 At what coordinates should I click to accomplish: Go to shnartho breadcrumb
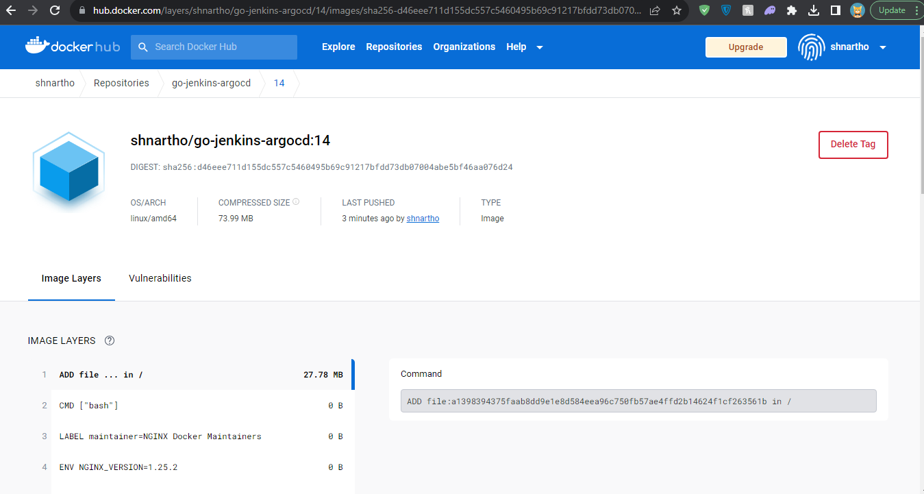pyautogui.click(x=55, y=83)
